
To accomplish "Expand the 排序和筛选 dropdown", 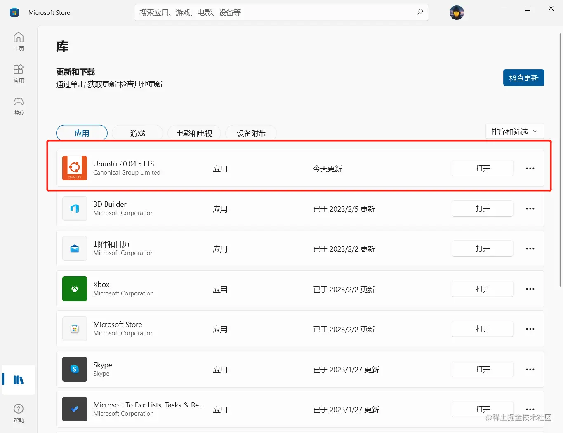I will [x=515, y=131].
